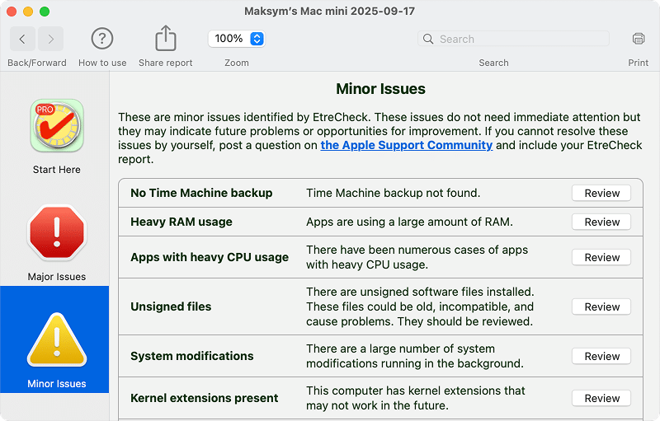Click 'Apps with heavy CPU usage' title
This screenshot has height=421, width=660.
210,257
